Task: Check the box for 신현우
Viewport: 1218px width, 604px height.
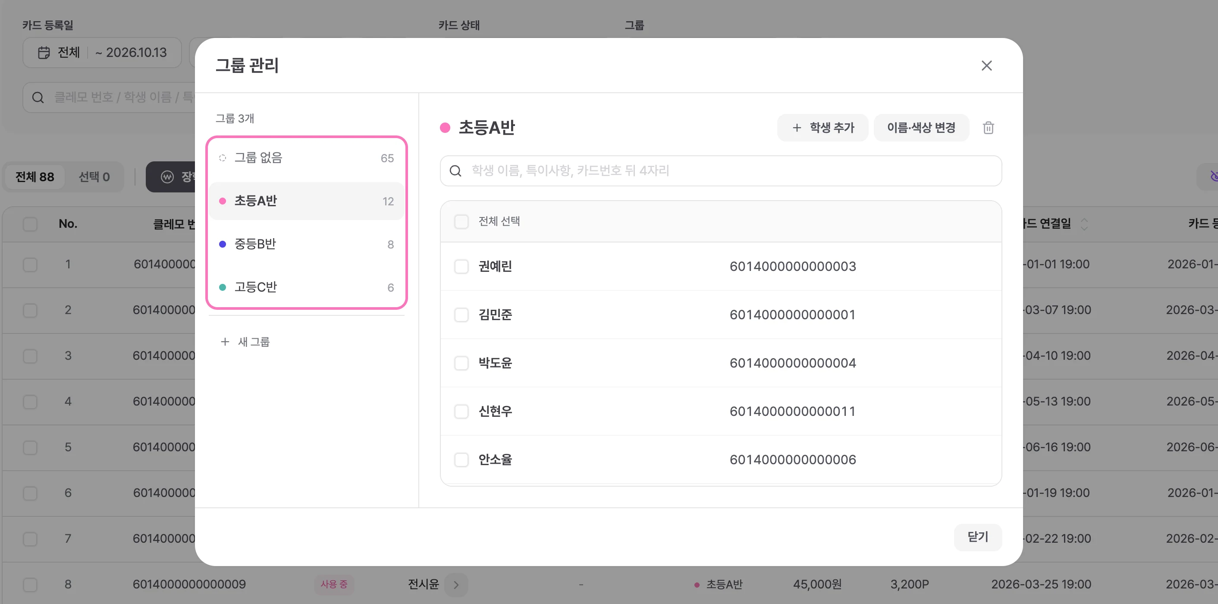Action: click(x=461, y=411)
